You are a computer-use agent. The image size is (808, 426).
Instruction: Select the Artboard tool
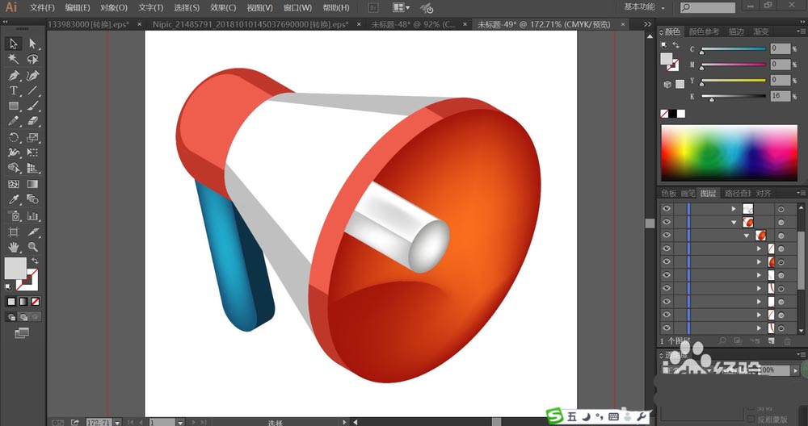coord(14,232)
